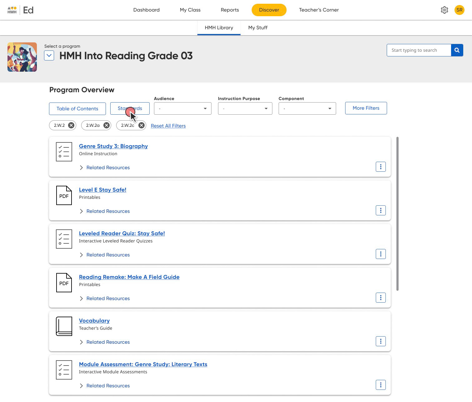The width and height of the screenshot is (472, 402).
Task: Click checklist icon for Module Assessment
Action: coord(64,370)
